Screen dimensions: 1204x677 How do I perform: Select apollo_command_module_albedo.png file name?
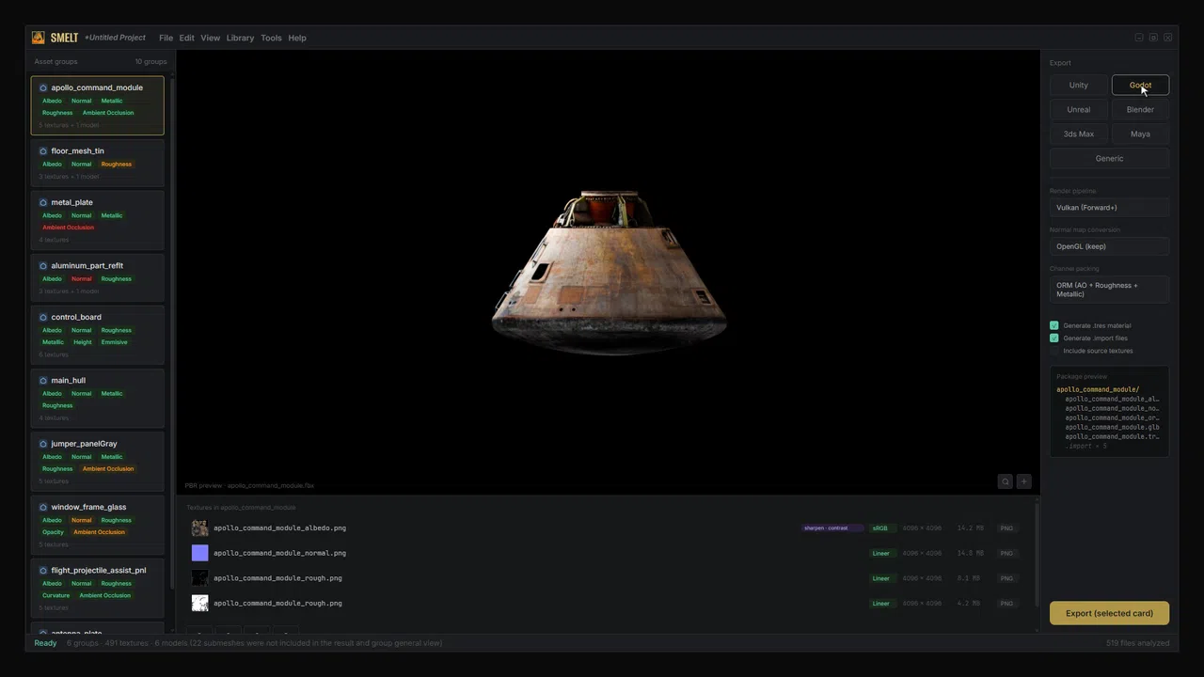pyautogui.click(x=279, y=528)
